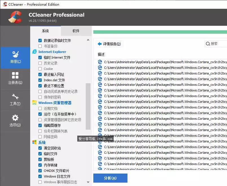Click the CCleaner brush logo

14,17
